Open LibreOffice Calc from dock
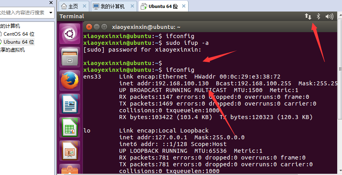This screenshot has width=342, height=175. click(70, 127)
